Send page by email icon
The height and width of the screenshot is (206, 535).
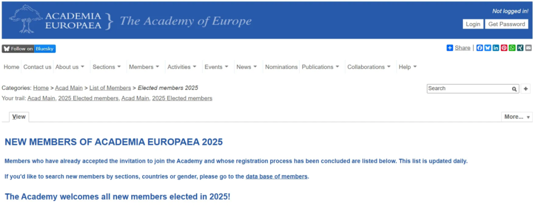[x=528, y=48]
